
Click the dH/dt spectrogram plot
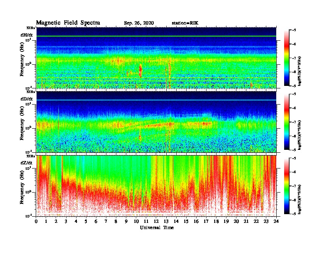pyautogui.click(x=156, y=58)
